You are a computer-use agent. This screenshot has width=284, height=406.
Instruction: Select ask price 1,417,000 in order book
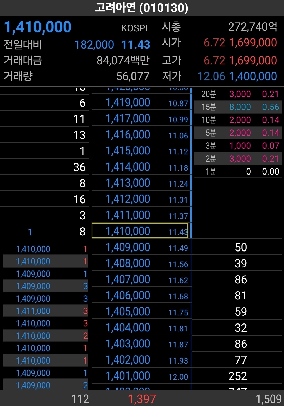coord(128,119)
